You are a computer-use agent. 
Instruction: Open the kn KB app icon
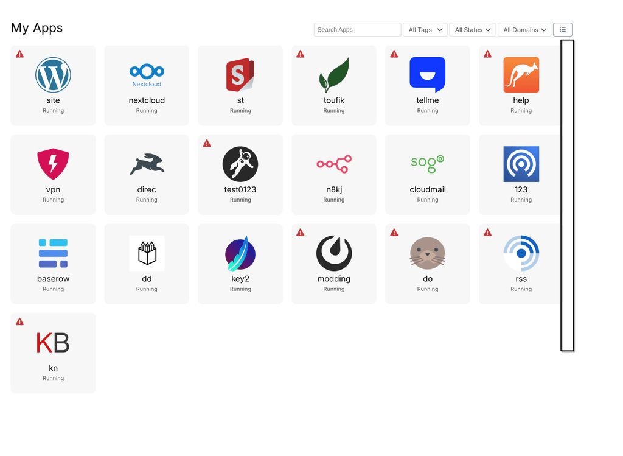[x=53, y=343]
